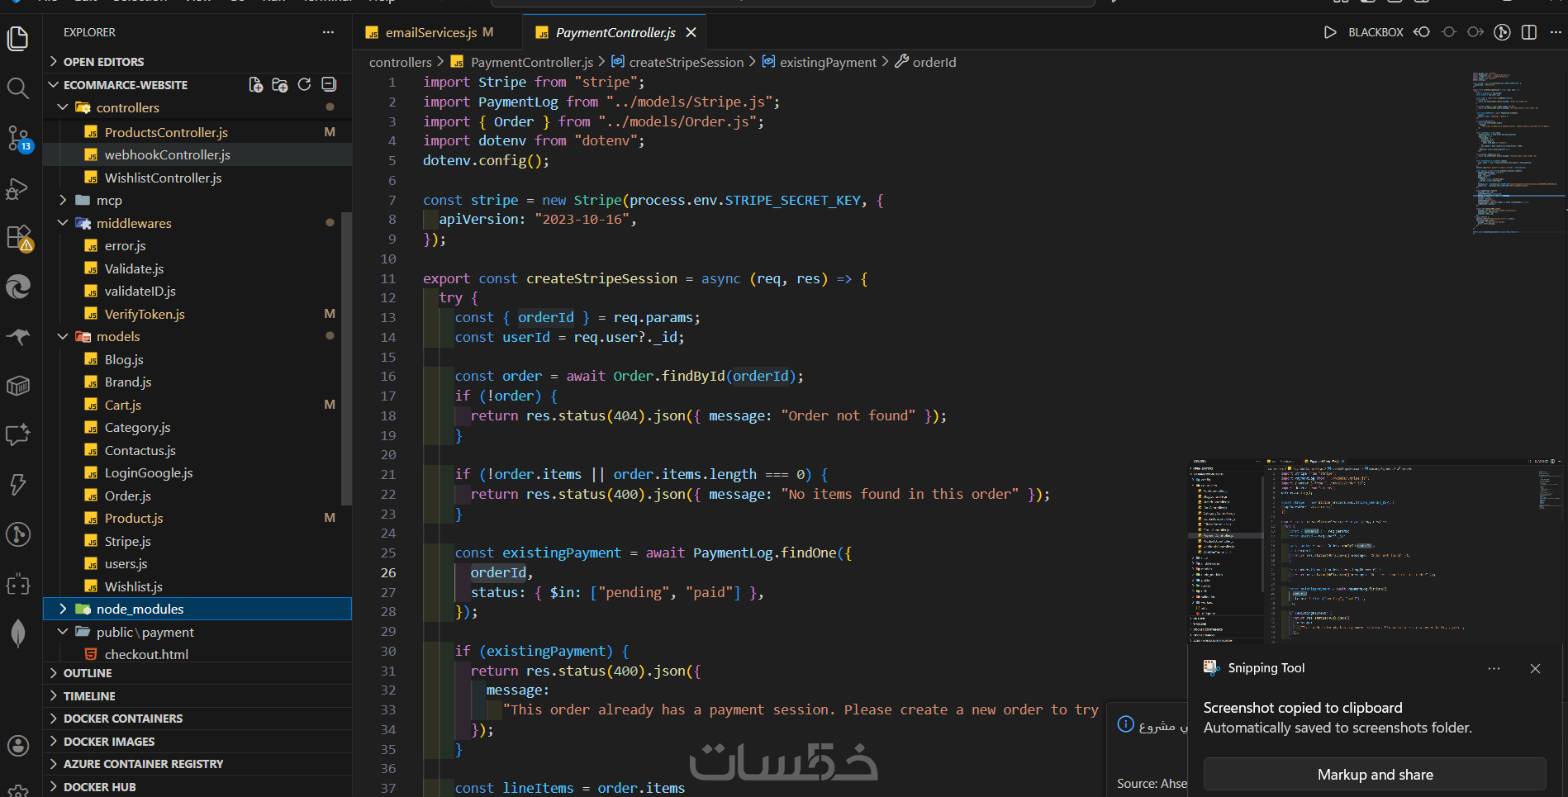Collapse all folders in Explorer
The width and height of the screenshot is (1568, 797).
329,84
